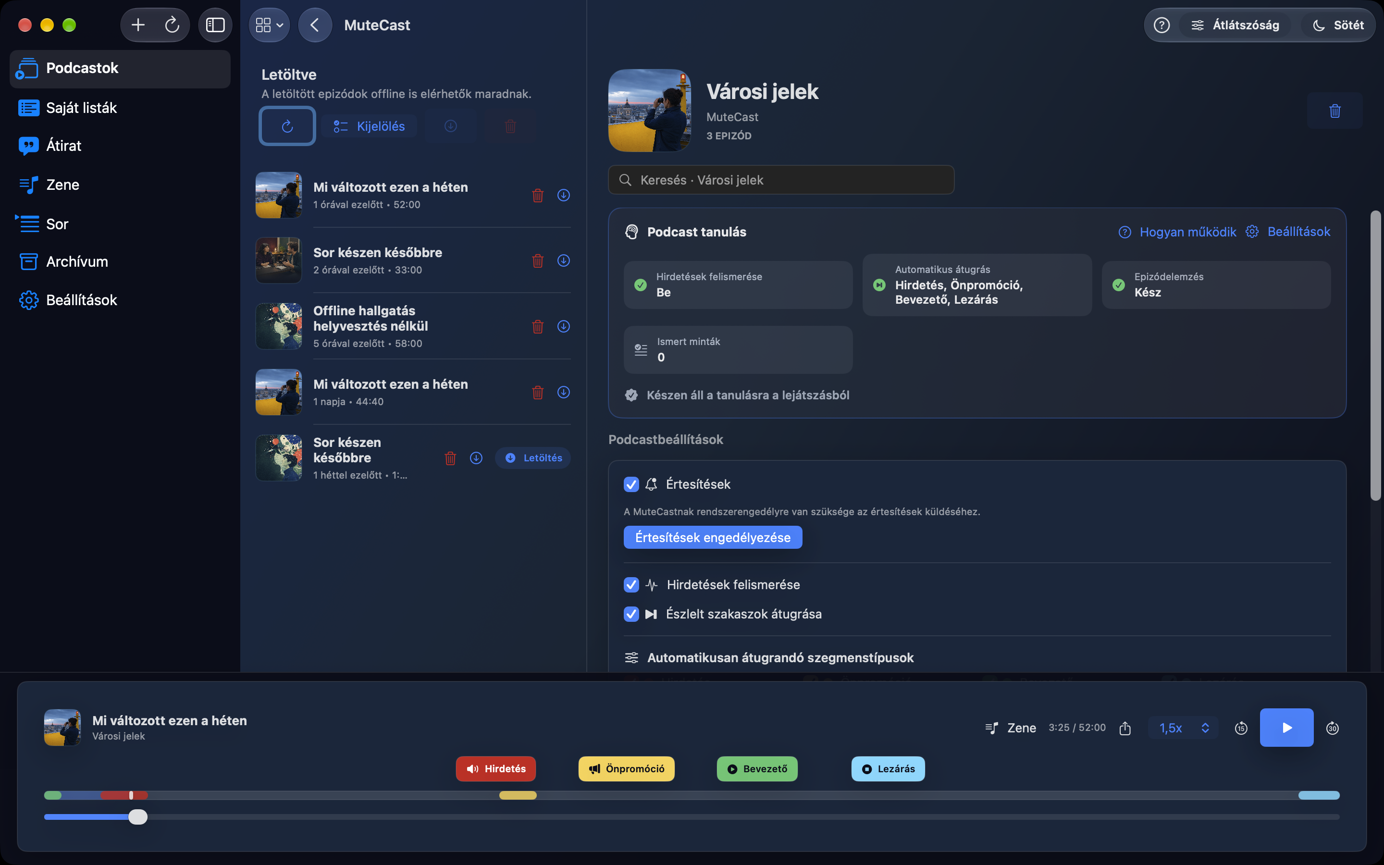
Task: Click the share icon in the player
Action: point(1125,728)
